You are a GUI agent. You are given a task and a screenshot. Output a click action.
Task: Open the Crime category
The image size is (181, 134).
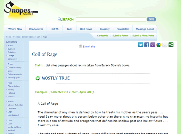point(10,64)
